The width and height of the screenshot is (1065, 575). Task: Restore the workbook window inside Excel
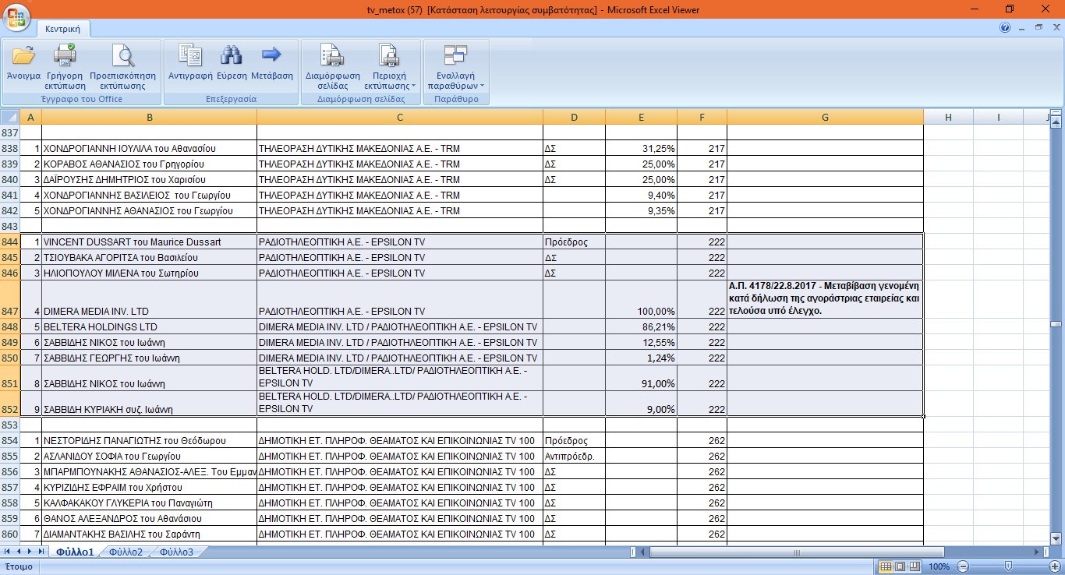coord(1038,27)
